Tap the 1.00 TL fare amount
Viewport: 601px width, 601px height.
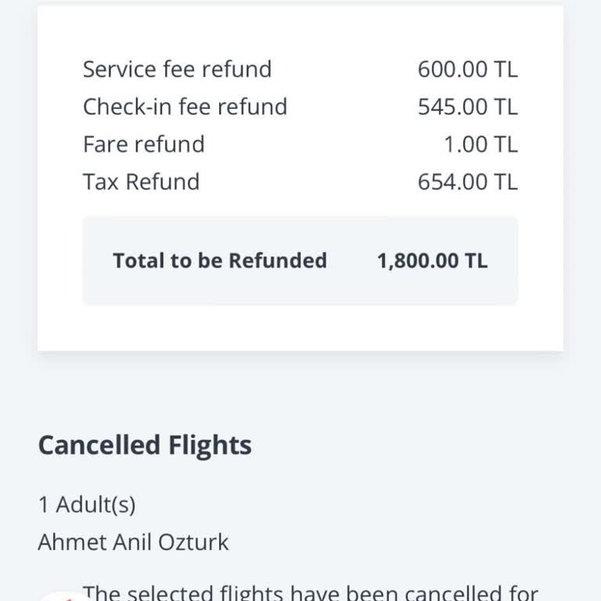tap(480, 144)
